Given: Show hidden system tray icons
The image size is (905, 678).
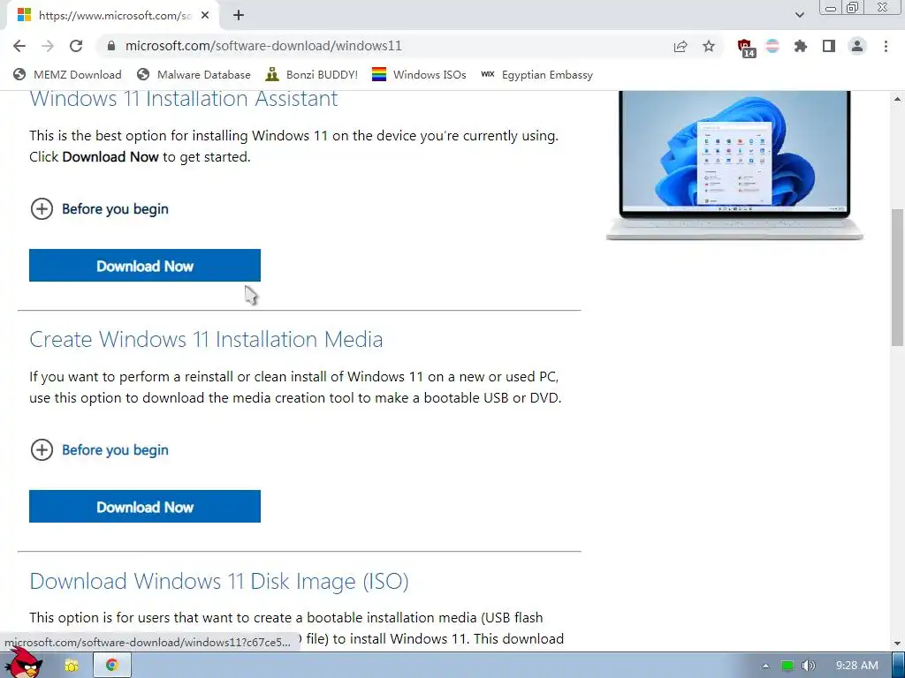Looking at the screenshot, I should pos(766,666).
